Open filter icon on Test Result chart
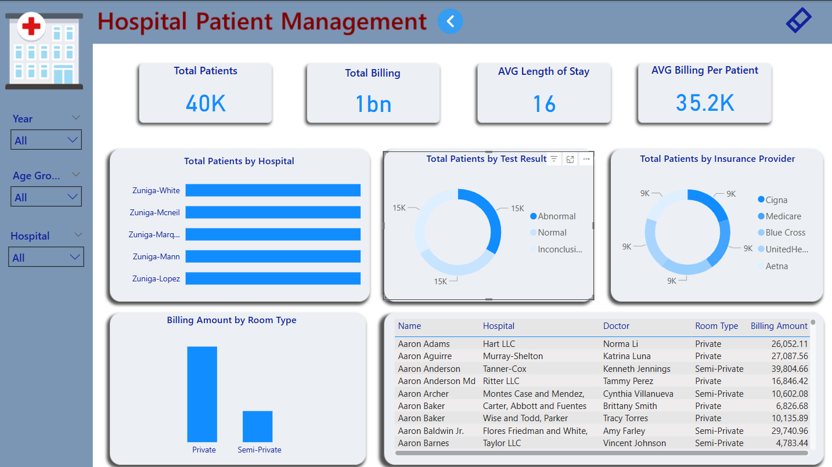The height and width of the screenshot is (467, 832). pyautogui.click(x=554, y=159)
